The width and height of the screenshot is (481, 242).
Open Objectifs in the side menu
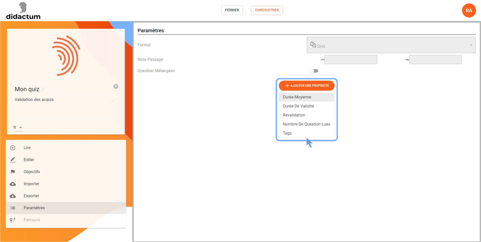66,172
